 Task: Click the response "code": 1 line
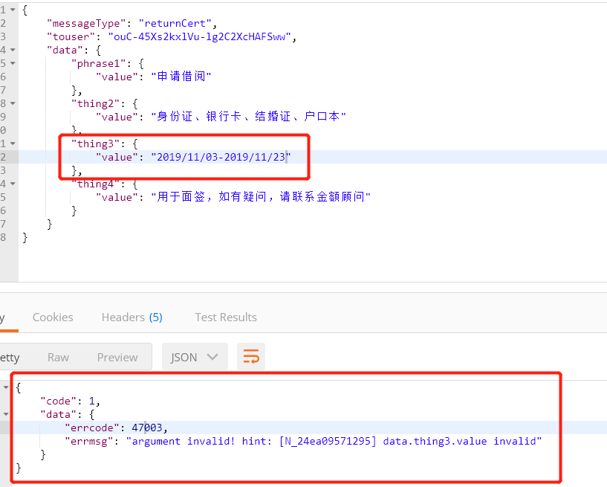click(x=70, y=401)
